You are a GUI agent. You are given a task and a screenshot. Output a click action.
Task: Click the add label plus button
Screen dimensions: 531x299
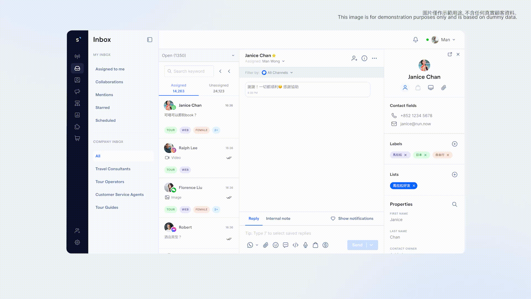coord(454,143)
